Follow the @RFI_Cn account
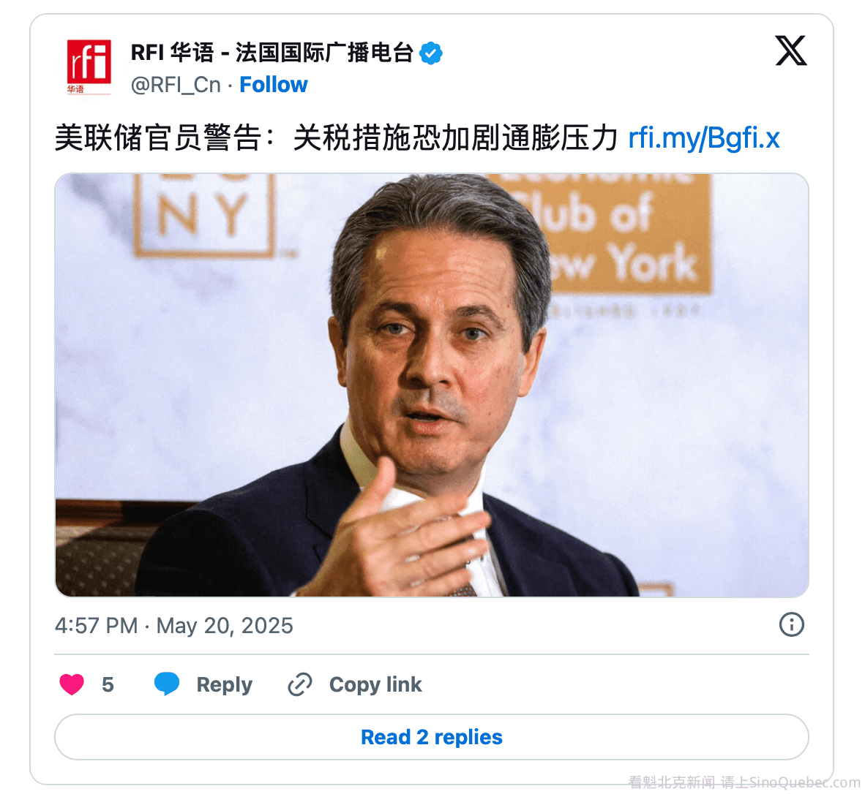The height and width of the screenshot is (794, 865). tap(274, 85)
